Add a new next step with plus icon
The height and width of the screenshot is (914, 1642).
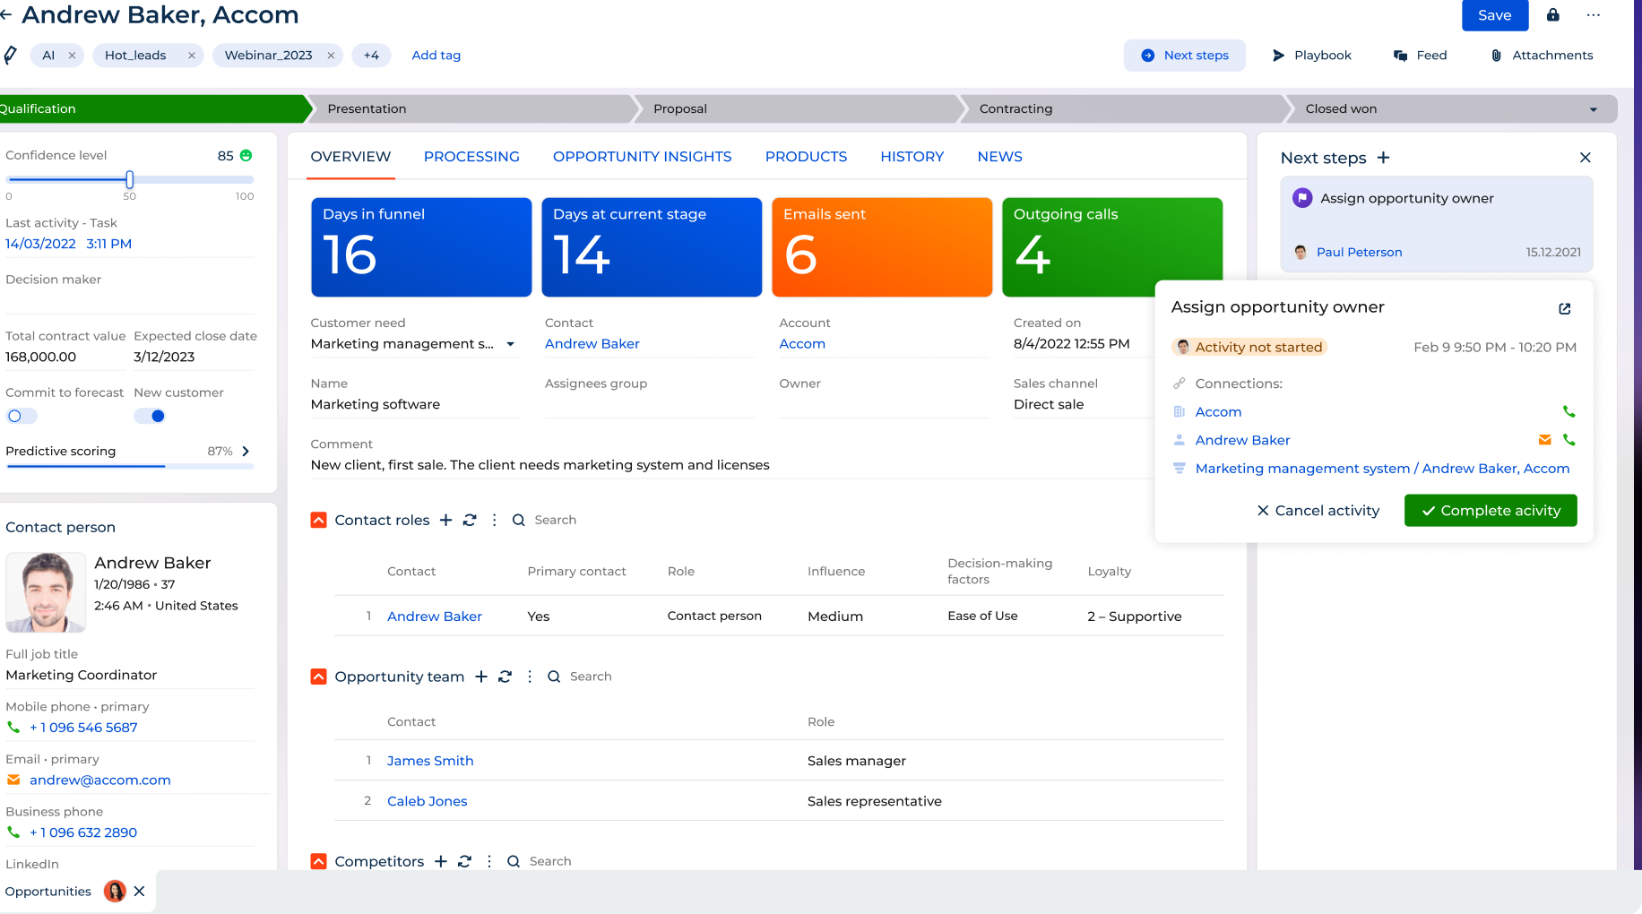click(1384, 158)
